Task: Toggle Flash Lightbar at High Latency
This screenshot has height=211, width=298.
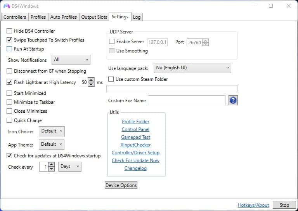Action: pos(9,82)
